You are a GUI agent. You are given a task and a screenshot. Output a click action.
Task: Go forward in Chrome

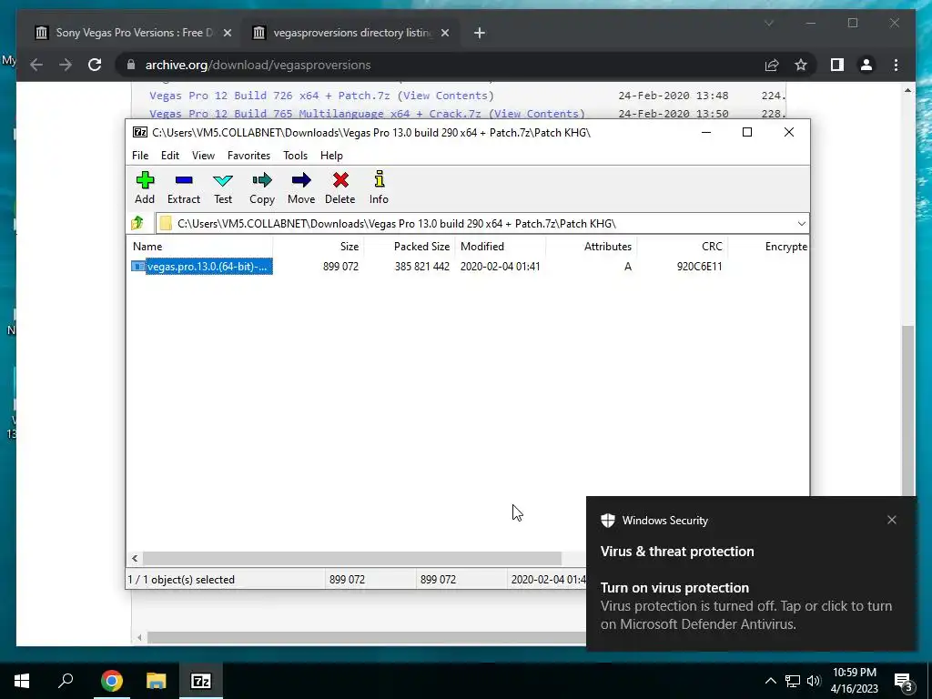pos(66,65)
